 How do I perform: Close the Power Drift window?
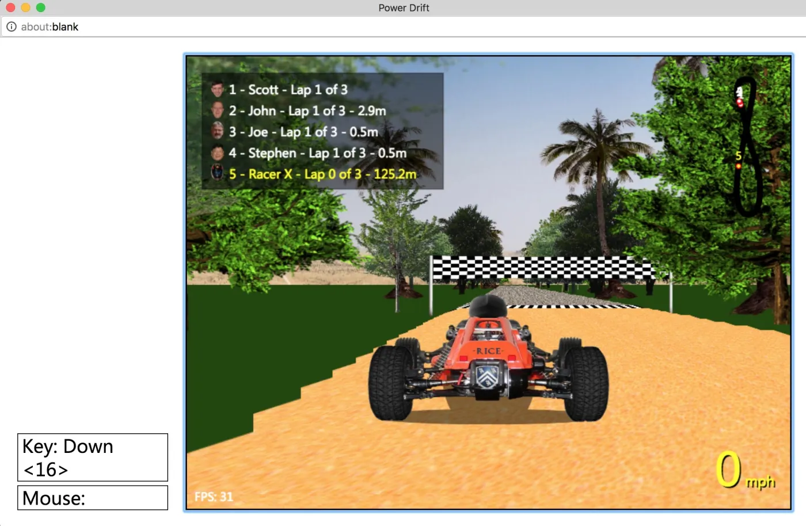[10, 7]
